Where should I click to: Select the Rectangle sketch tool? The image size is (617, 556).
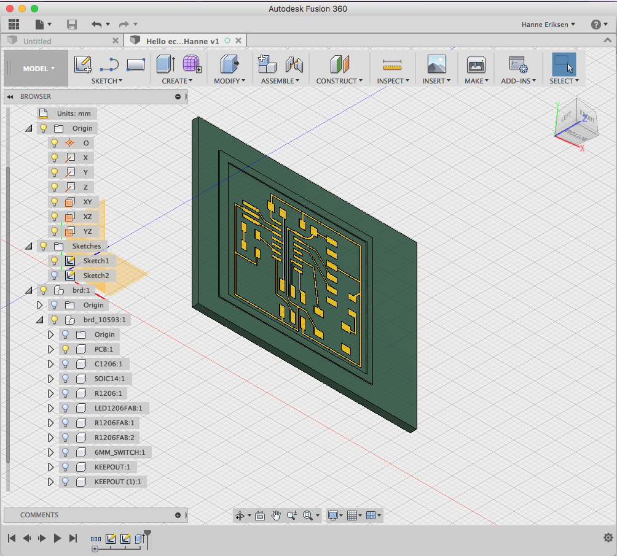point(136,64)
